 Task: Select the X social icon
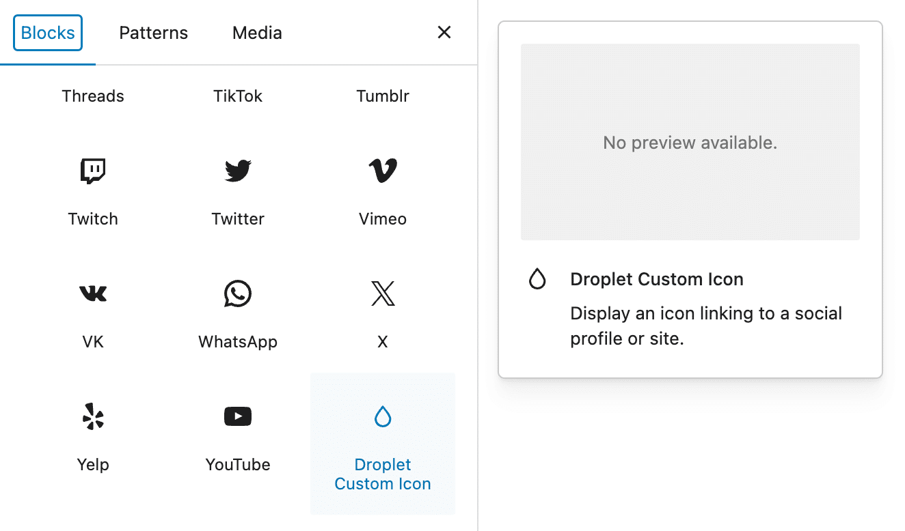pyautogui.click(x=383, y=293)
